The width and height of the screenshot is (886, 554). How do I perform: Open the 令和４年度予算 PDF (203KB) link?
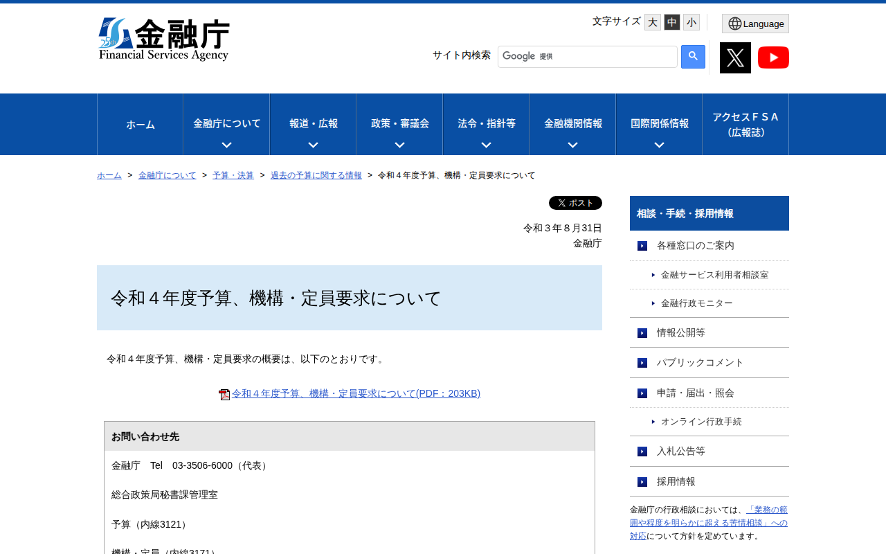[356, 393]
